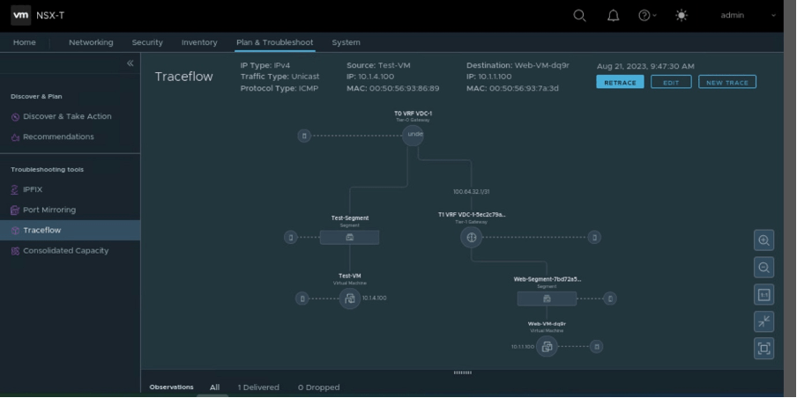Image resolution: width=797 pixels, height=398 pixels.
Task: Click the zoom out icon on topology
Action: [x=763, y=268]
